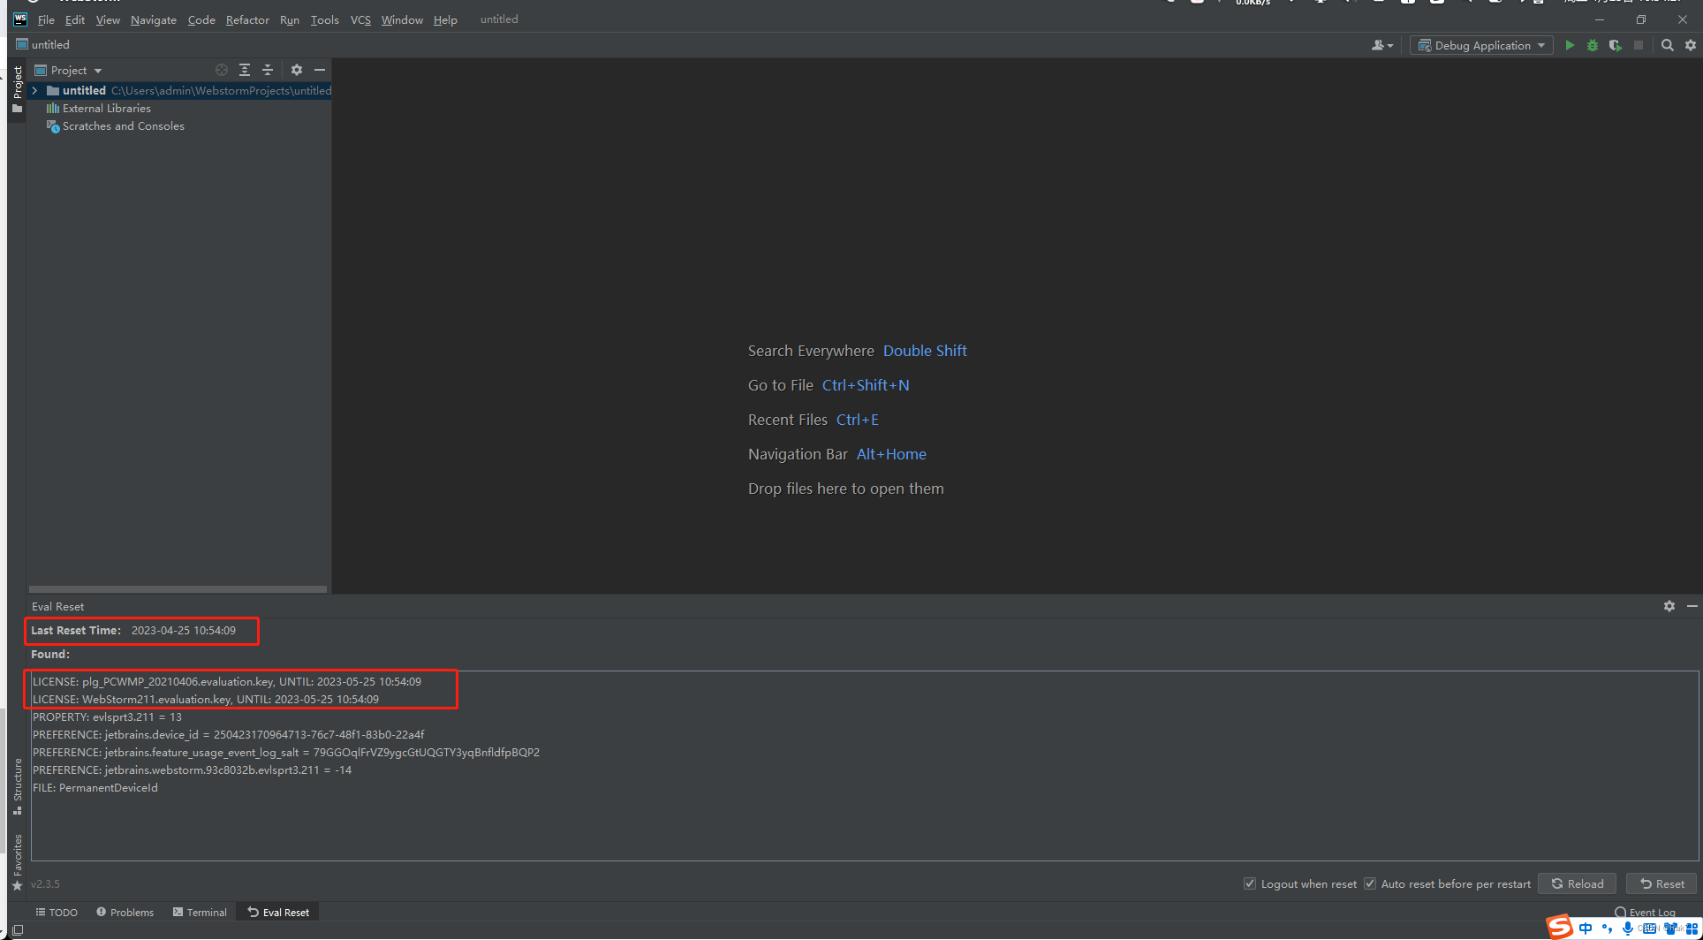
Task: Click the grey Stop square icon
Action: 1639,45
